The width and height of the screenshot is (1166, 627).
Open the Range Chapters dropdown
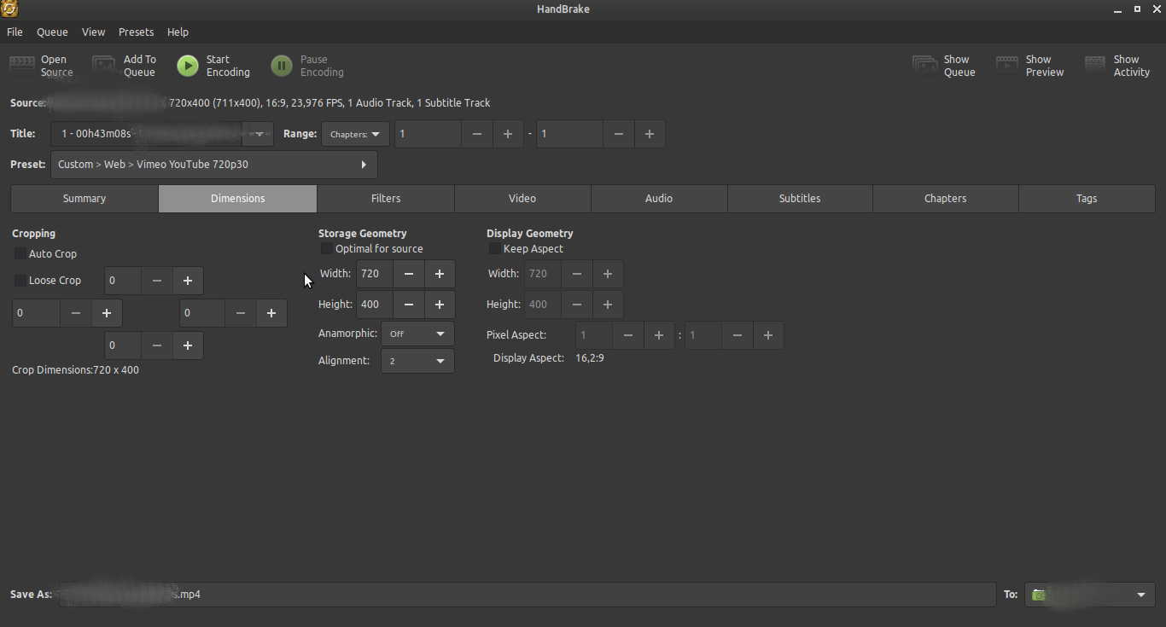coord(355,134)
